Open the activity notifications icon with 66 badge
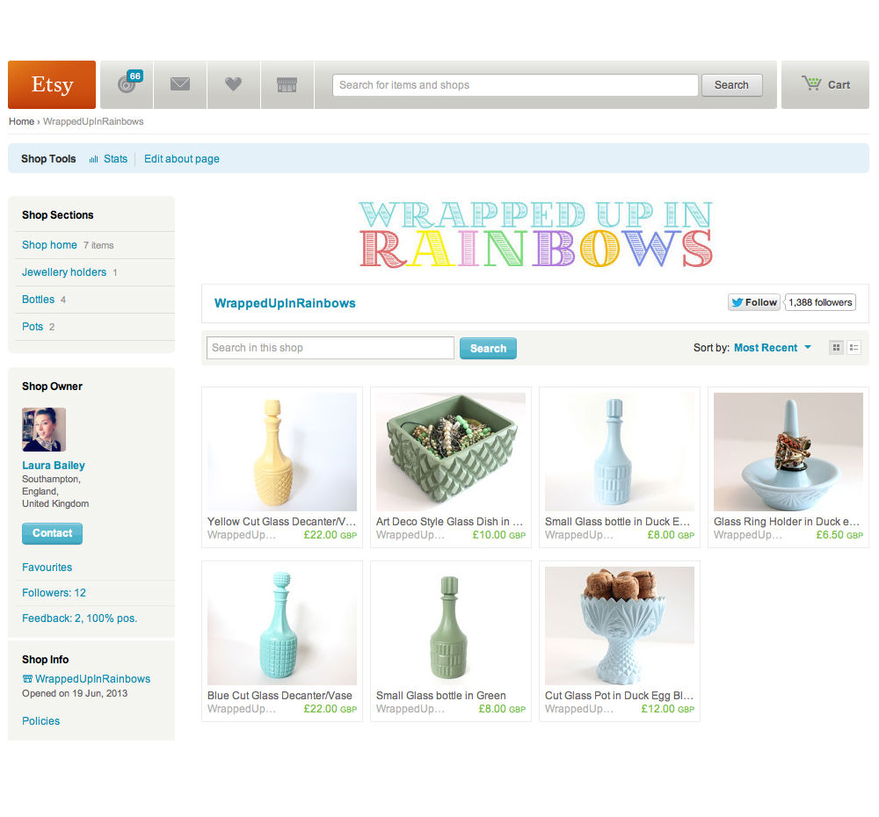Screen dimensions: 879x817 click(127, 84)
